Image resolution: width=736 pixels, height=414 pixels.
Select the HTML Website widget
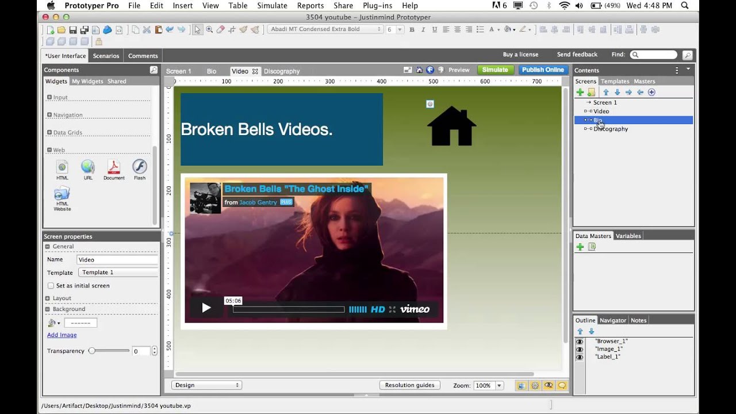coord(62,199)
